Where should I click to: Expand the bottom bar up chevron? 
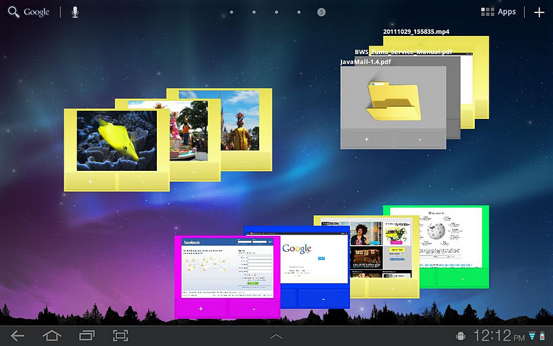click(x=276, y=336)
